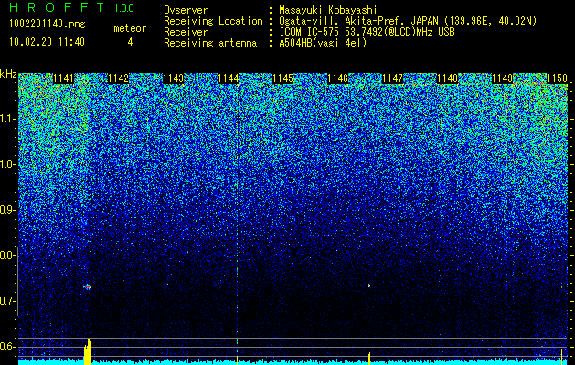The width and height of the screenshot is (575, 365).
Task: Click the small meteor echo near 1147
Action: (369, 286)
